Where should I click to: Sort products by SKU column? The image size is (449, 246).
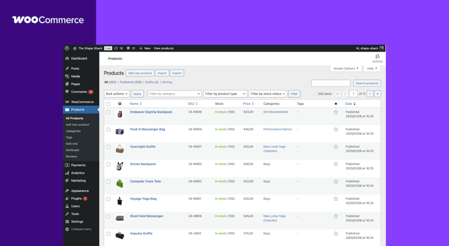193,104
